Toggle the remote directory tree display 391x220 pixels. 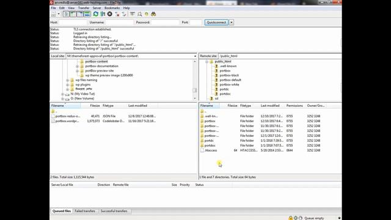pos(80,14)
